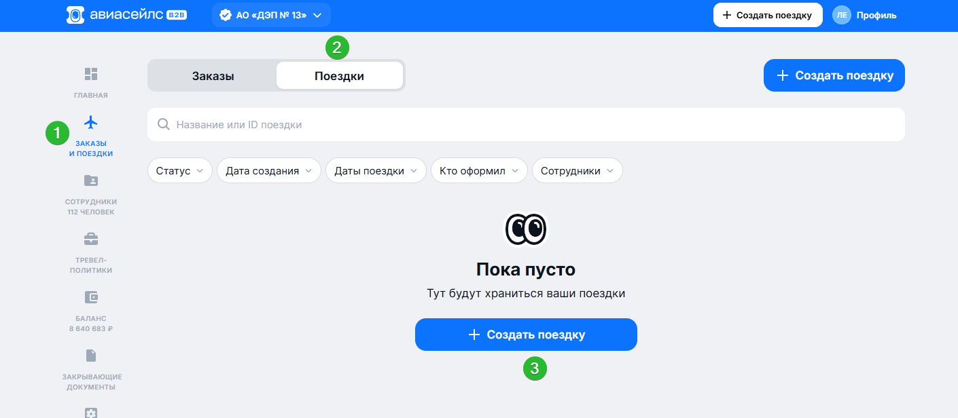Open the Главная dashboard icon
This screenshot has height=418, width=958.
91,73
